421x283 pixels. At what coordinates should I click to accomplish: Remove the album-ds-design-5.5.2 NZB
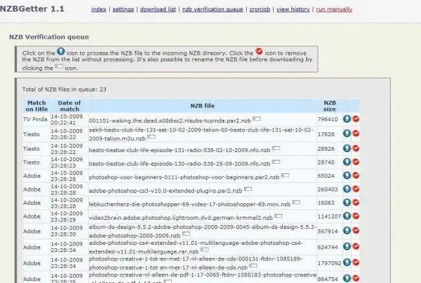[356, 230]
